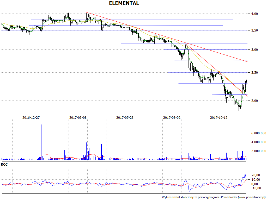267x200 pixels.
Task: Click the 2 000 000 volume label
Action: pos(258,151)
